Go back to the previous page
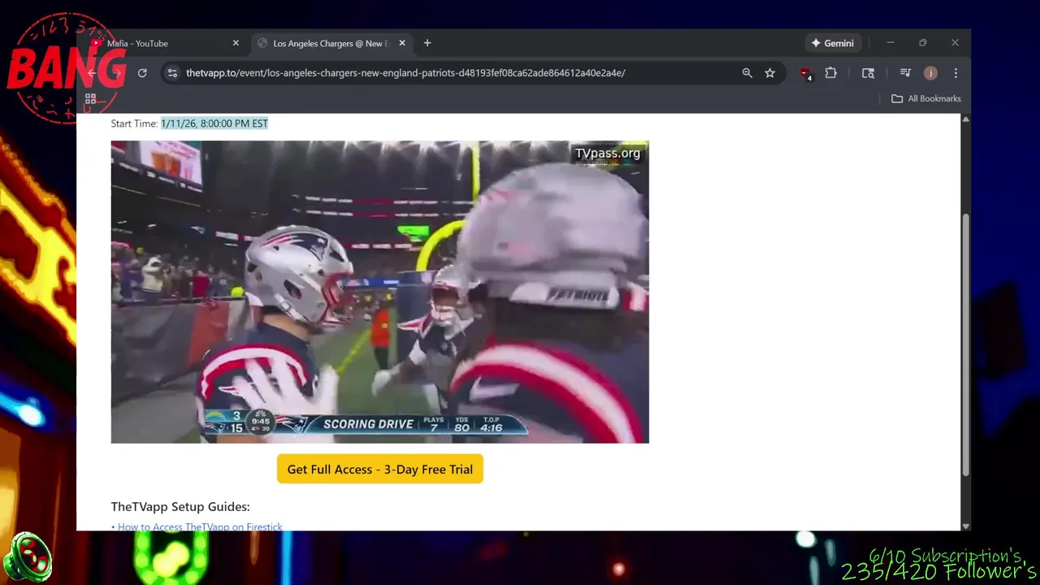The width and height of the screenshot is (1040, 585). click(x=92, y=73)
